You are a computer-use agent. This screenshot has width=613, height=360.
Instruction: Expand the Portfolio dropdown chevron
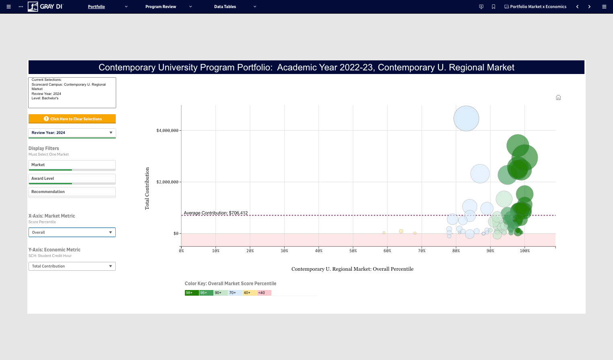coord(126,7)
